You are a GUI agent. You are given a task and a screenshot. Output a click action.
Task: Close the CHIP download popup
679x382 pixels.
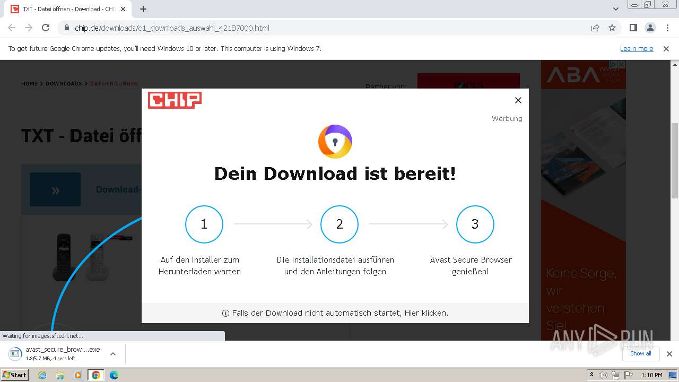(518, 100)
